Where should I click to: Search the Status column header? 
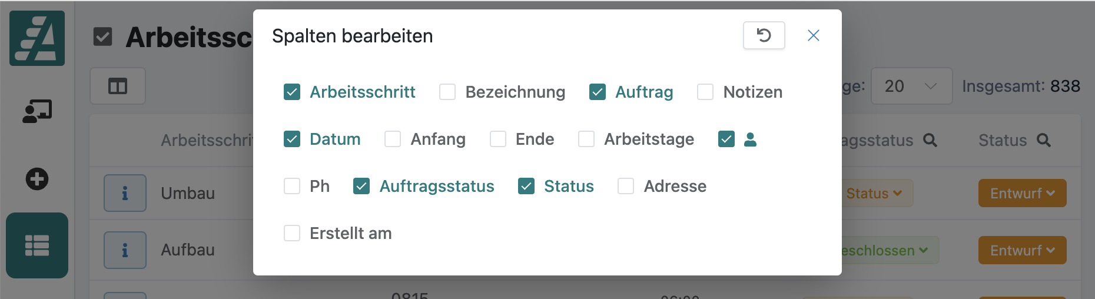pos(1044,140)
